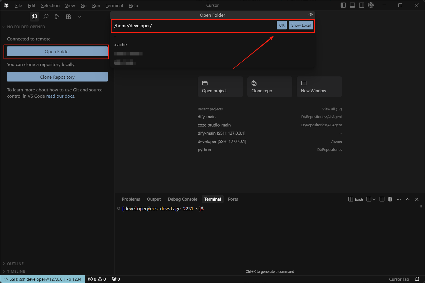Viewport: 425px width, 283px height.
Task: Open recent project coze-studio-main
Action: [270, 125]
